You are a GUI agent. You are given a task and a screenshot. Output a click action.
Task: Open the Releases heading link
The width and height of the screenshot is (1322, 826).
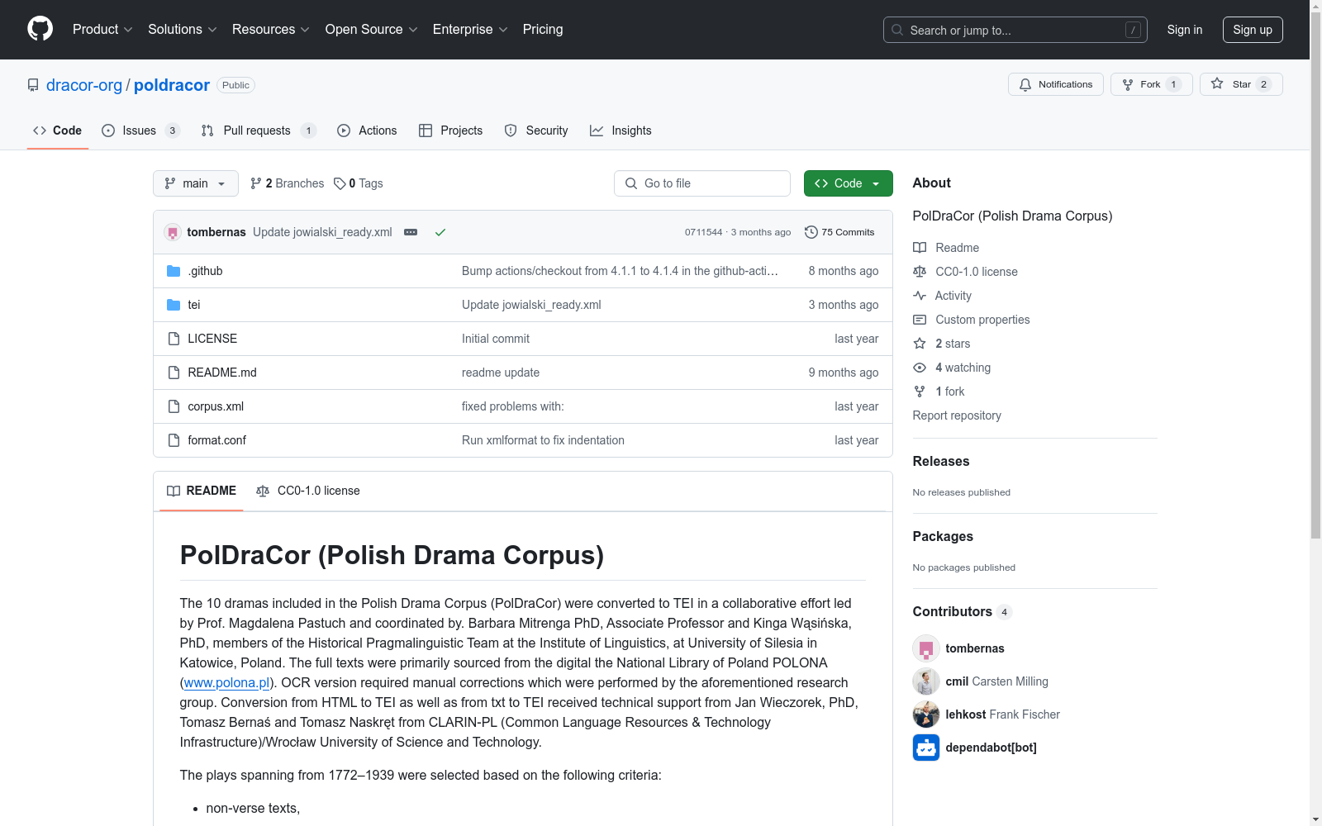941,461
